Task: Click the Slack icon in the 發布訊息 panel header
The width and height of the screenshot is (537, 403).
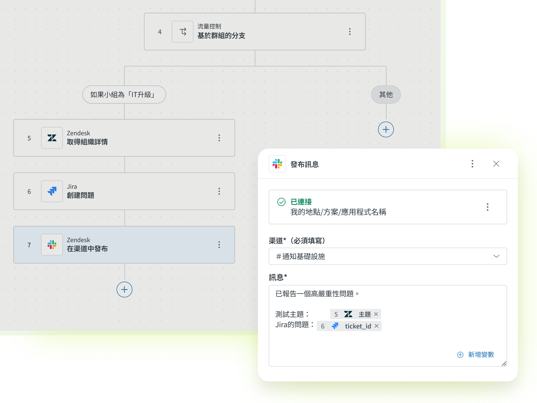Action: tap(277, 164)
